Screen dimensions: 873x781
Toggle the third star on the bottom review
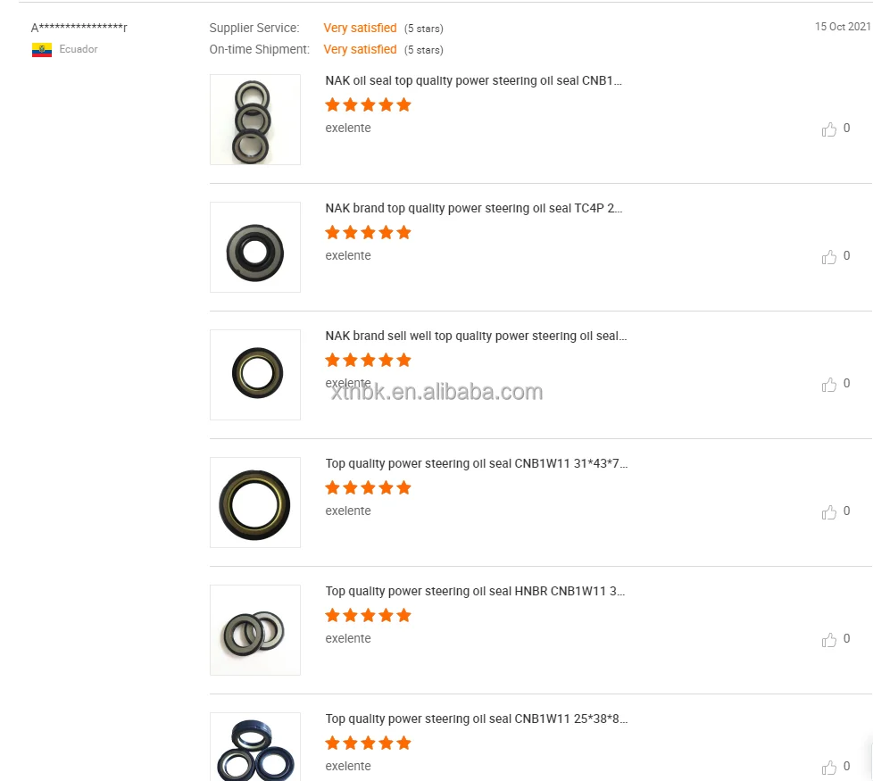pos(368,743)
